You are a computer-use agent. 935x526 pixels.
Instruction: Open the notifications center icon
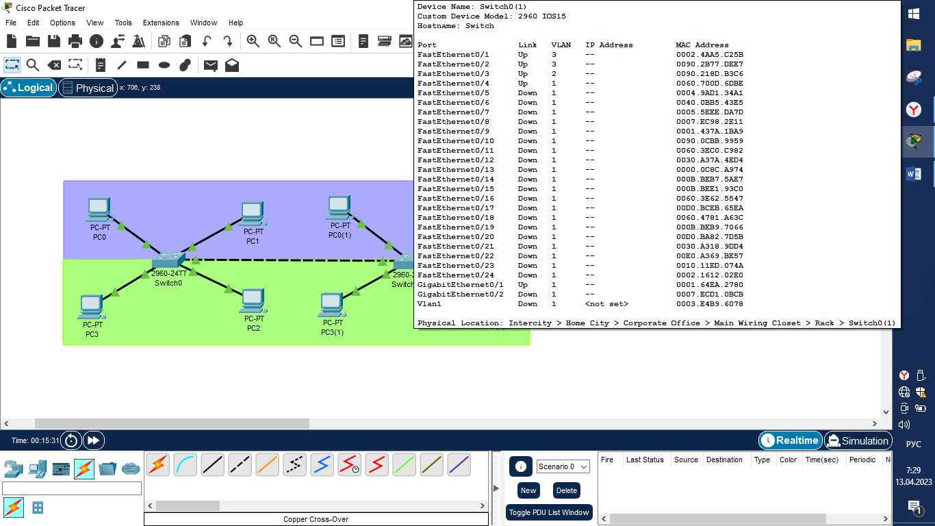pyautogui.click(x=914, y=507)
